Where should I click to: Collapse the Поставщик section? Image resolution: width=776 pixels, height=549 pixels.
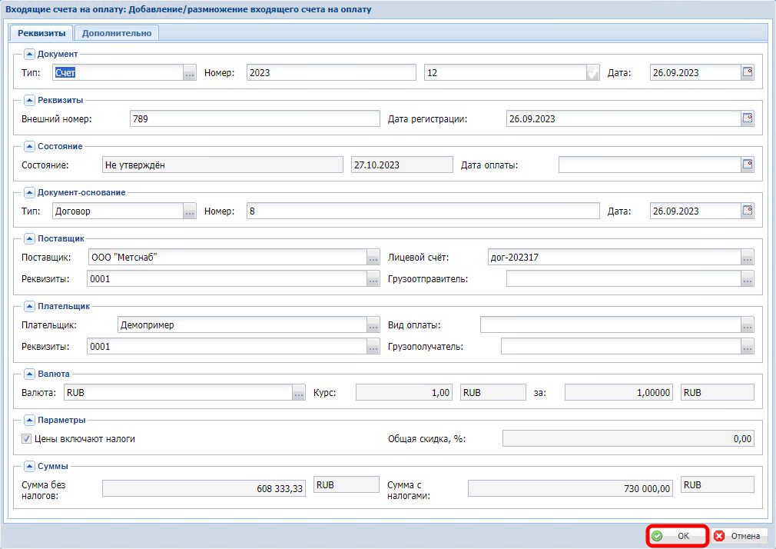pos(30,238)
